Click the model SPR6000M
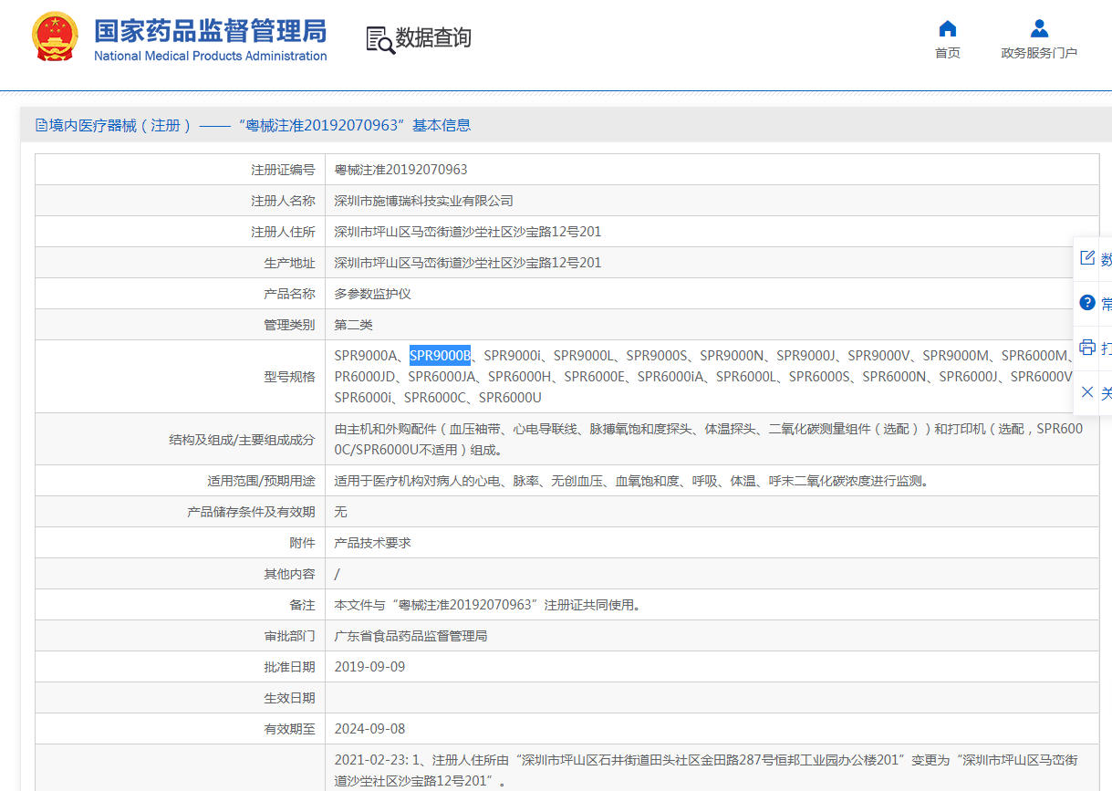Viewport: 1112px width, 791px height. [x=1034, y=356]
